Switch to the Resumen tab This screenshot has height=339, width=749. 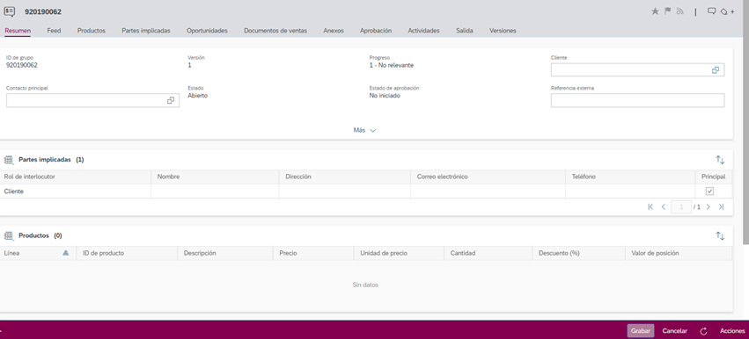(18, 31)
